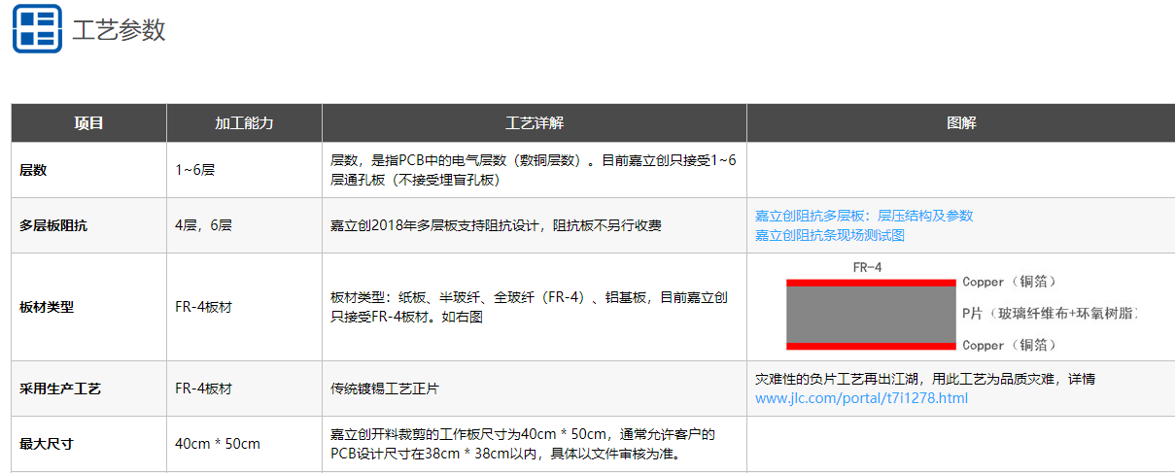Select the 项目 column header
1175x473 pixels.
click(x=88, y=123)
